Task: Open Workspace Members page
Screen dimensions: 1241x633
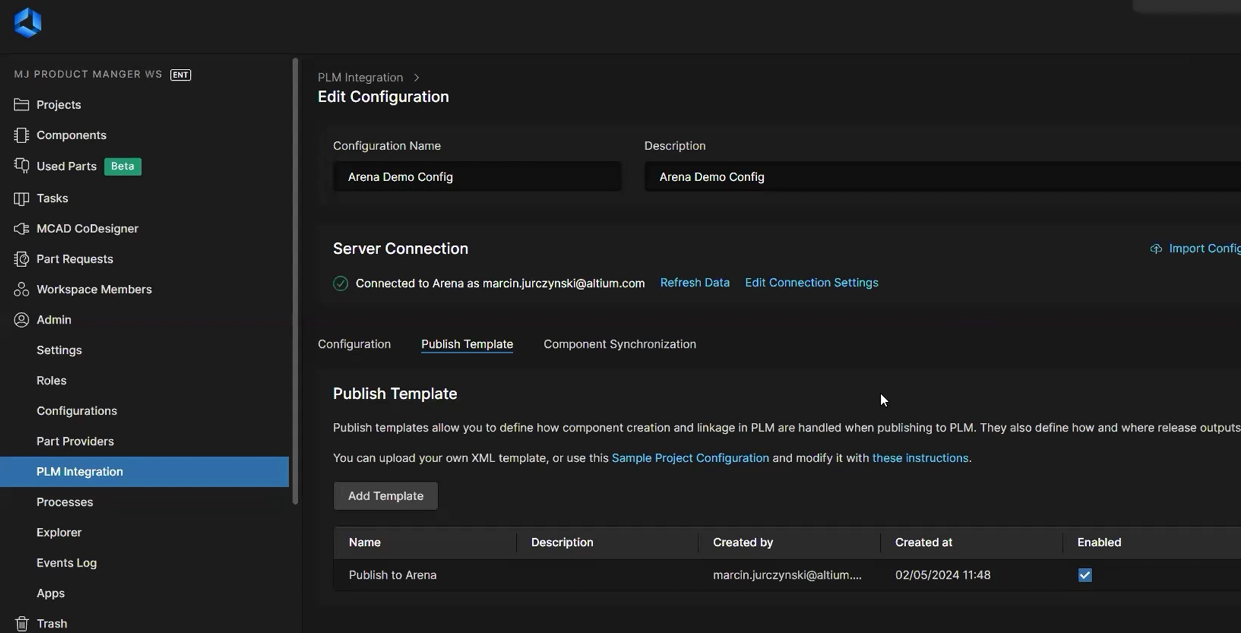Action: pos(94,289)
